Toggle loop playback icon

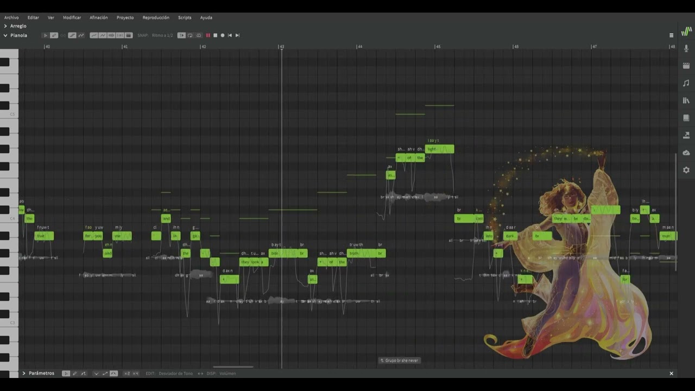point(190,35)
